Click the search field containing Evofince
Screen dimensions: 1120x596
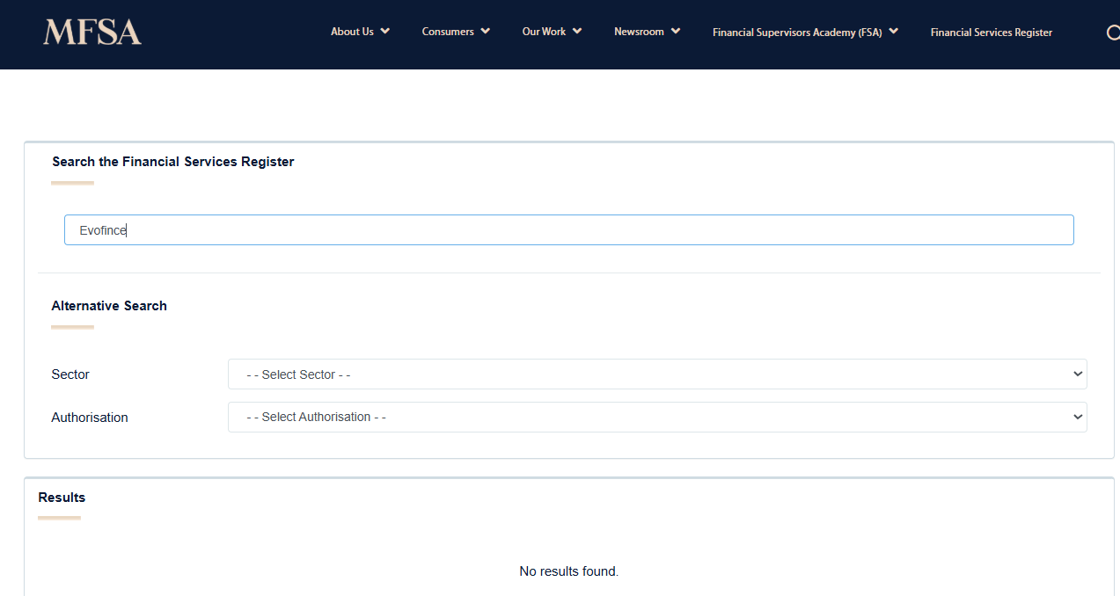(x=568, y=230)
